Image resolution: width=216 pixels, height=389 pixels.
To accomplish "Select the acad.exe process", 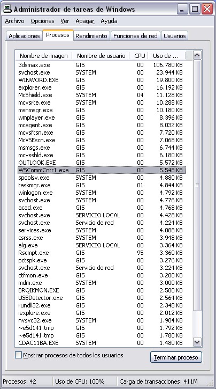I will [x=102, y=208].
